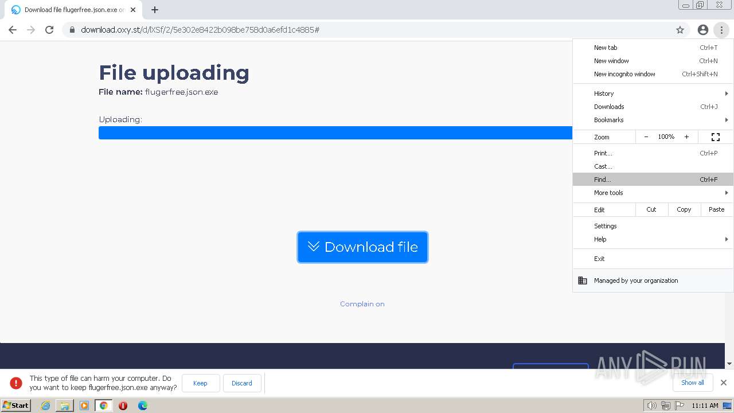Viewport: 734px width, 413px height.
Task: Click the red warning icon in download bar
Action: pos(16,383)
